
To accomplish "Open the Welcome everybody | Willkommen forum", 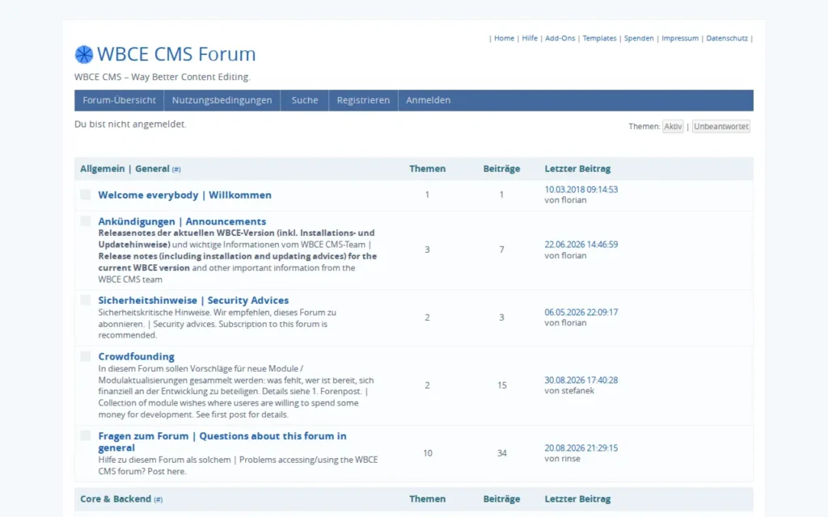I will pos(185,195).
